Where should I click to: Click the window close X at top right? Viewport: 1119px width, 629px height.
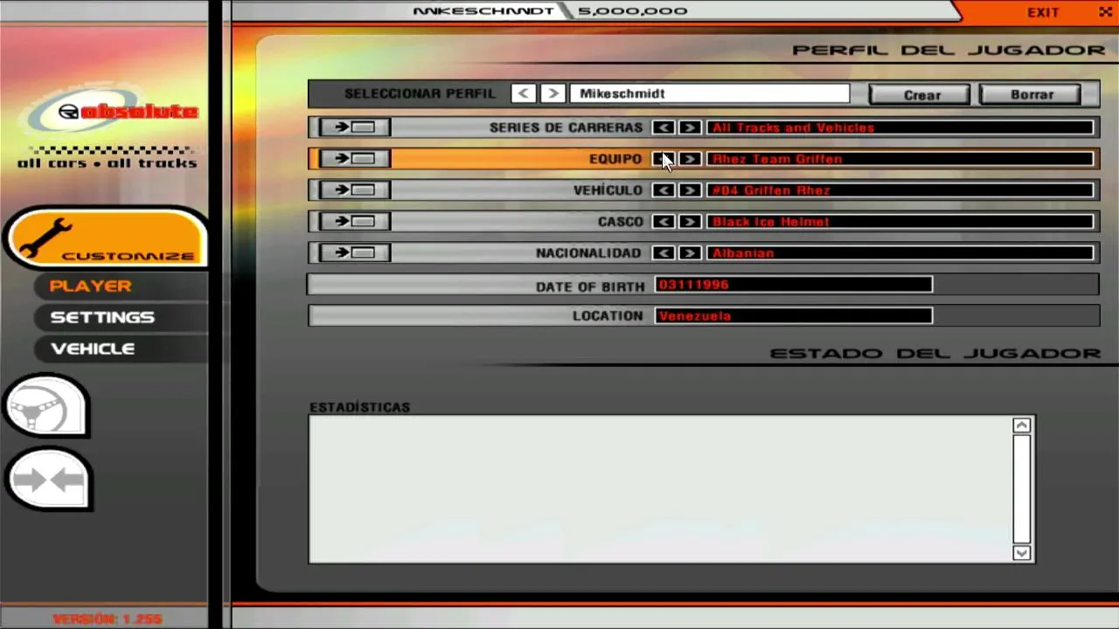point(1105,11)
